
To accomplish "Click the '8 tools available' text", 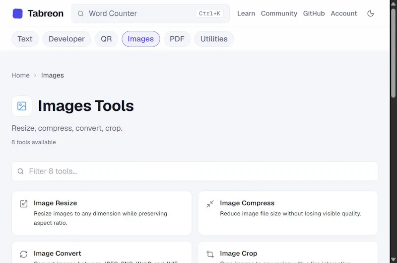I will click(34, 142).
